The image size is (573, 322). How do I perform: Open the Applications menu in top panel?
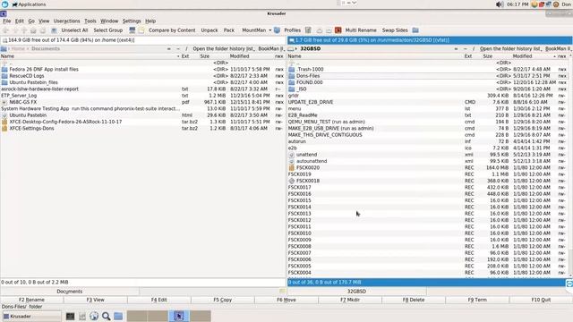[x=29, y=4]
